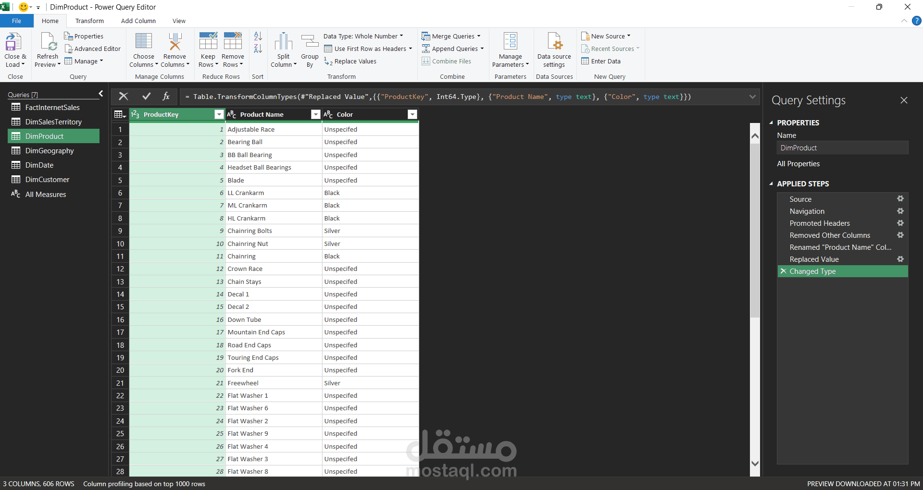This screenshot has height=490, width=923.
Task: Collapse the ribbon with the caret
Action: coord(904,21)
